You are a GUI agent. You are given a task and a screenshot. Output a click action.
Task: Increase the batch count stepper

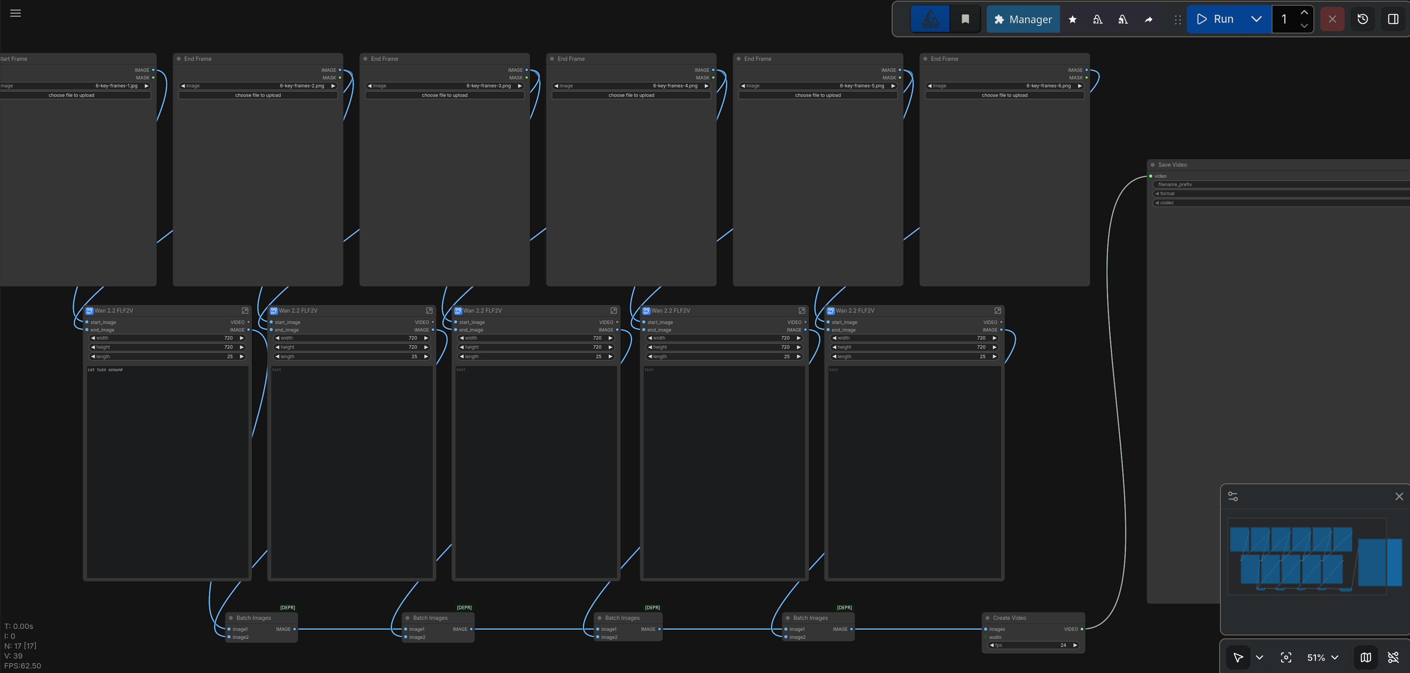pos(1304,12)
